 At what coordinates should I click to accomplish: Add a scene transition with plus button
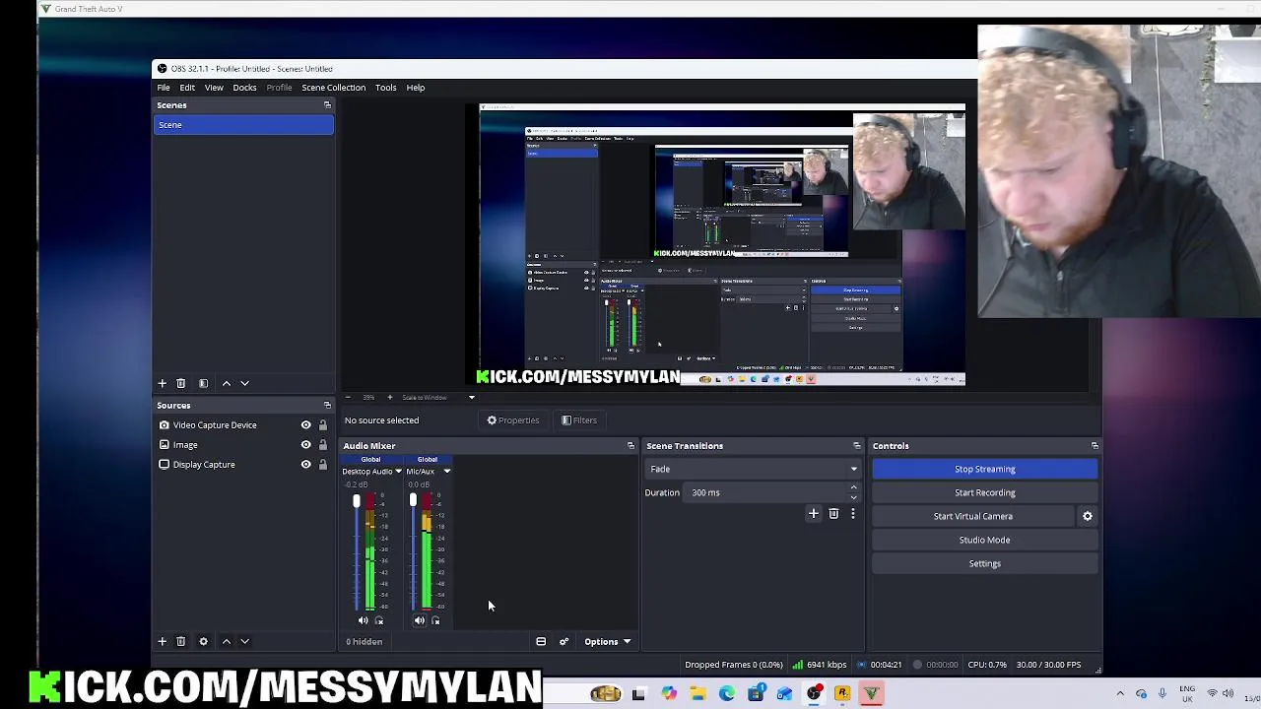coord(813,513)
